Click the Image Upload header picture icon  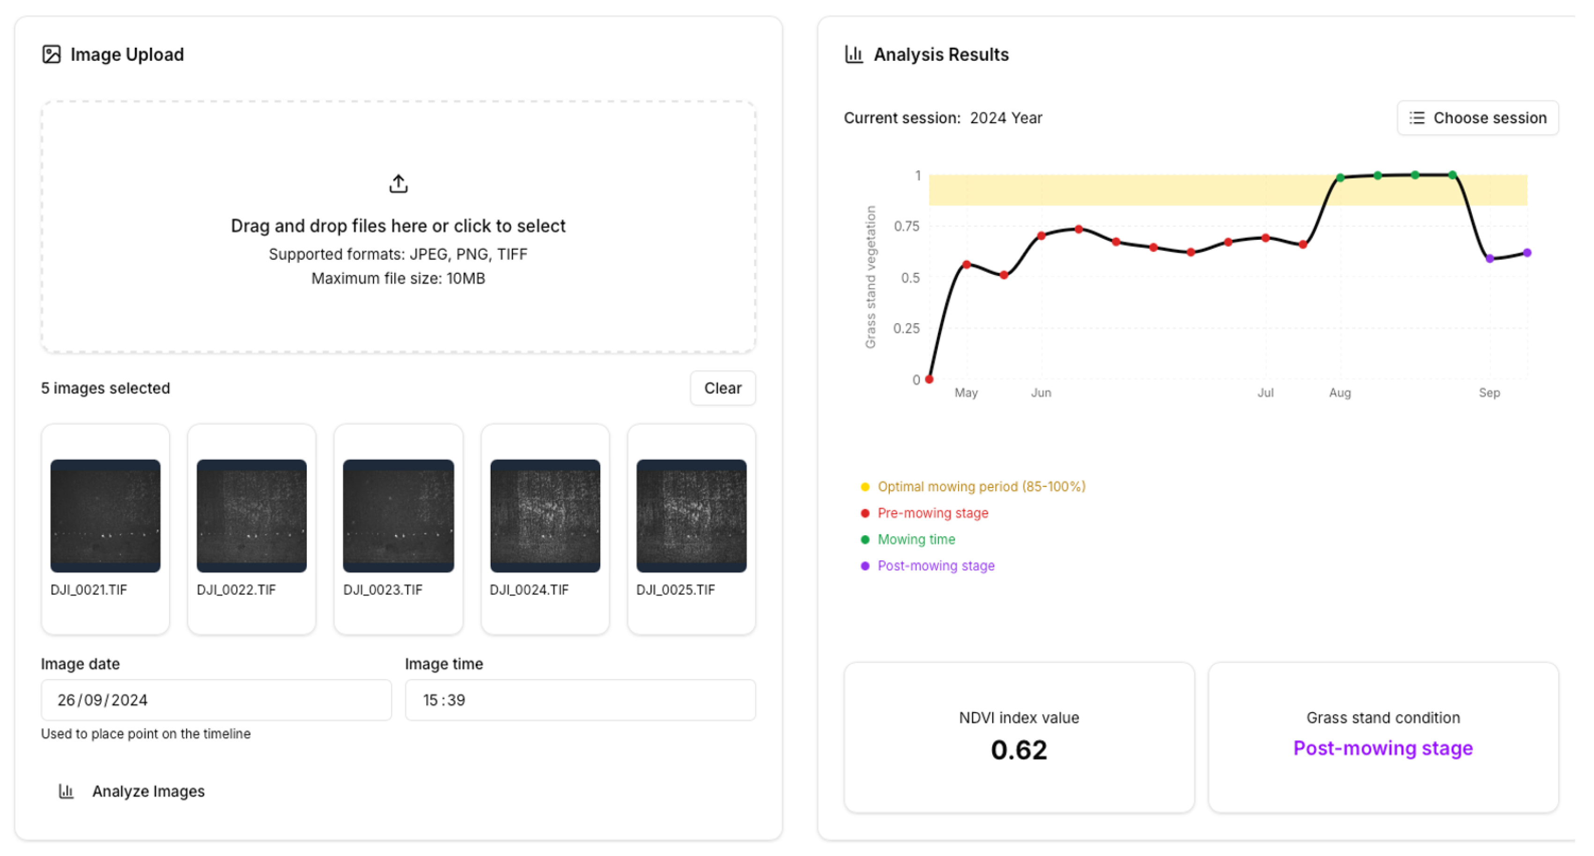tap(52, 54)
